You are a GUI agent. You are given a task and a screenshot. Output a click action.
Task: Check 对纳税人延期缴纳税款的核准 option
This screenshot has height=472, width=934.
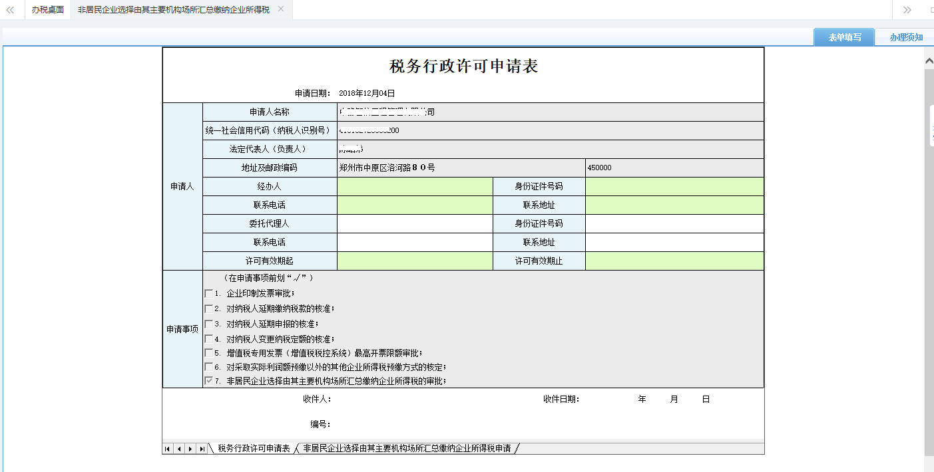[208, 308]
